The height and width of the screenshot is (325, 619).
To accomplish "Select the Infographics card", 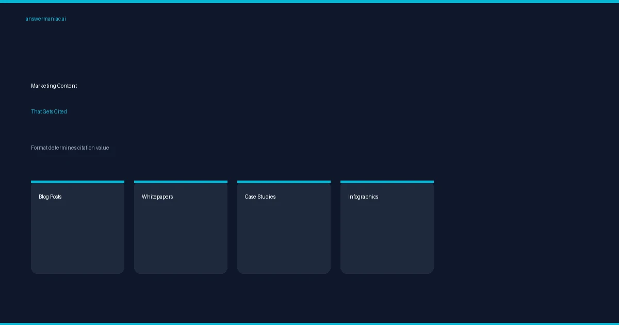I will 387,227.
